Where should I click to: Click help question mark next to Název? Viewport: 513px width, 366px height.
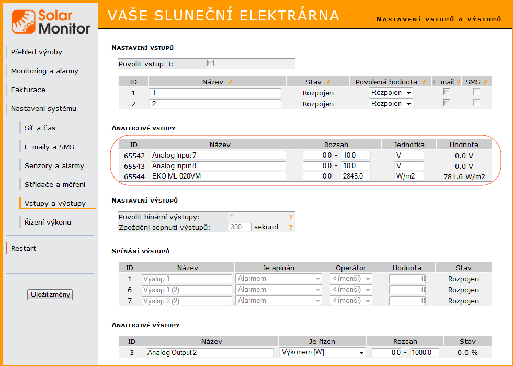pyautogui.click(x=229, y=82)
